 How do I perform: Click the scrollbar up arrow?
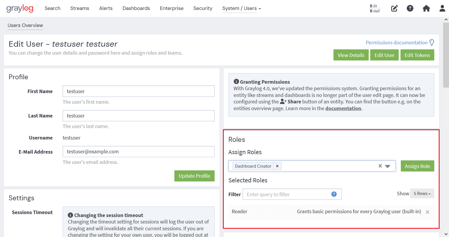click(446, 19)
